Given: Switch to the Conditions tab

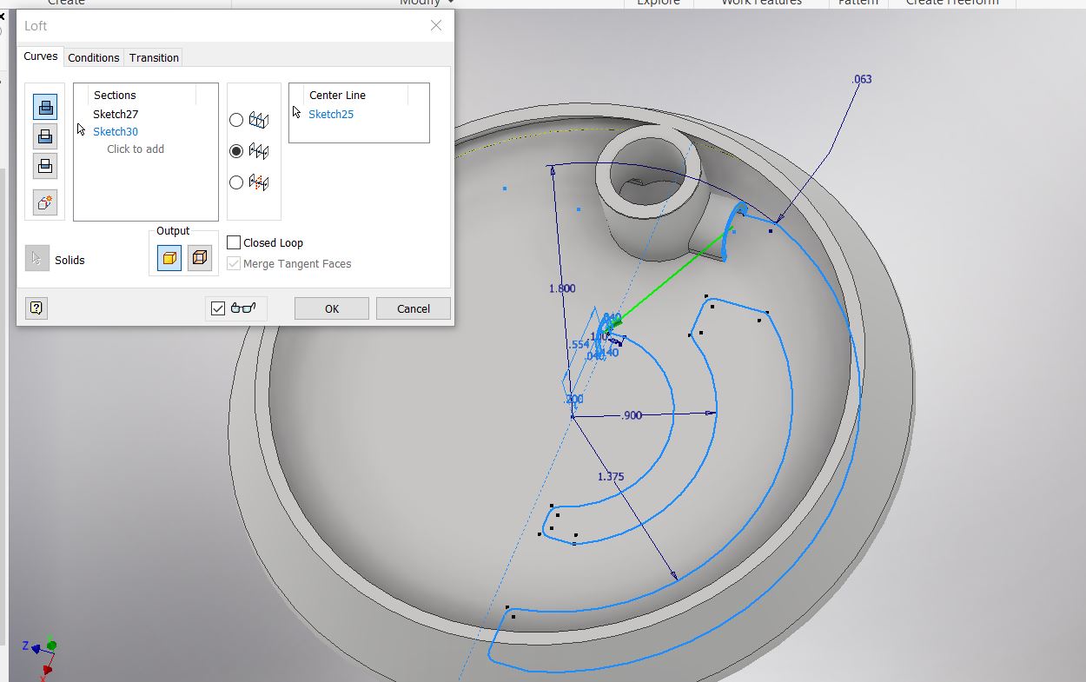Looking at the screenshot, I should click(93, 57).
